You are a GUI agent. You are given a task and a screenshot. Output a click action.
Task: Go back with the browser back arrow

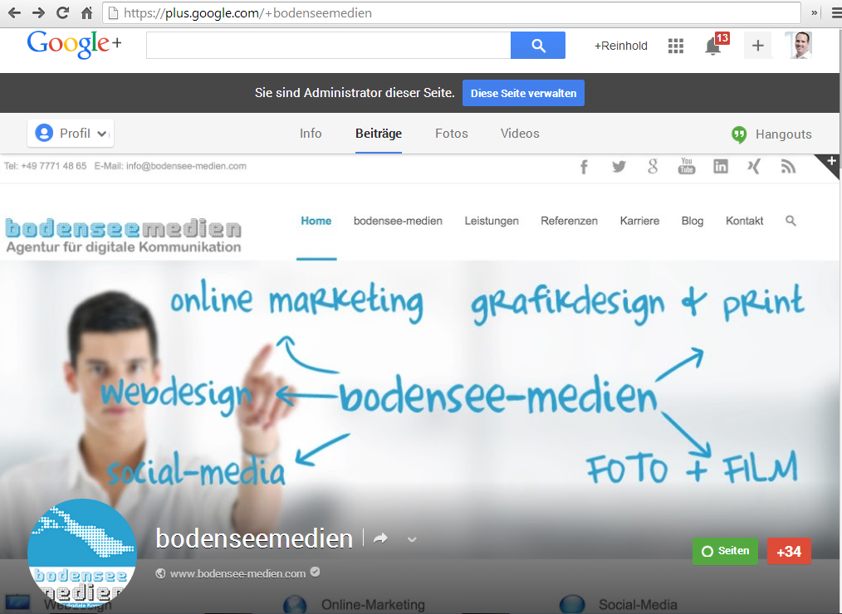click(x=14, y=13)
